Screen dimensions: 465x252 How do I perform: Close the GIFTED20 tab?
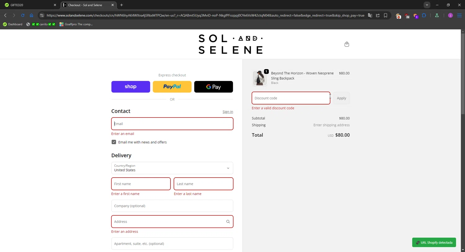(x=55, y=5)
